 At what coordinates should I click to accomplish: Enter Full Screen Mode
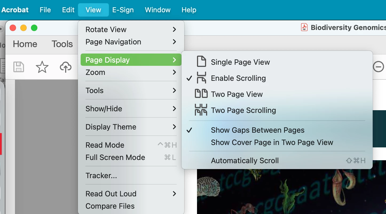131,157
